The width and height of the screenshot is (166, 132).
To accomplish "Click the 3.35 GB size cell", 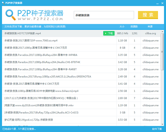I will tap(122, 55).
